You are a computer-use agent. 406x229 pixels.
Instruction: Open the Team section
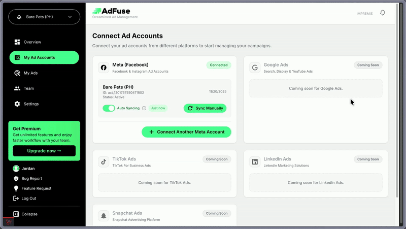28,88
